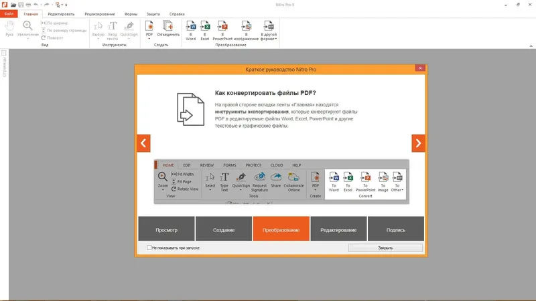Screen dimensions: 536x301
Task: Open the Просмотр guide section
Action: [166, 229]
